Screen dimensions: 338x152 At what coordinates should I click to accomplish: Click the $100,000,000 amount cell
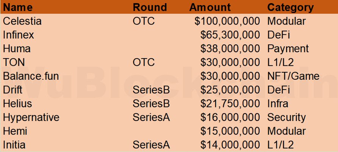(227, 21)
